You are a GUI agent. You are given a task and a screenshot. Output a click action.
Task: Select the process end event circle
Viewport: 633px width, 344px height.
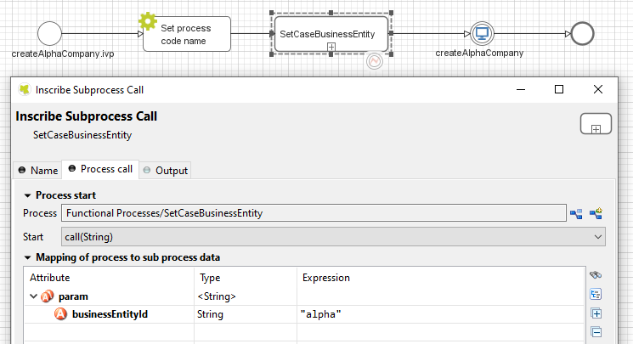coord(582,33)
